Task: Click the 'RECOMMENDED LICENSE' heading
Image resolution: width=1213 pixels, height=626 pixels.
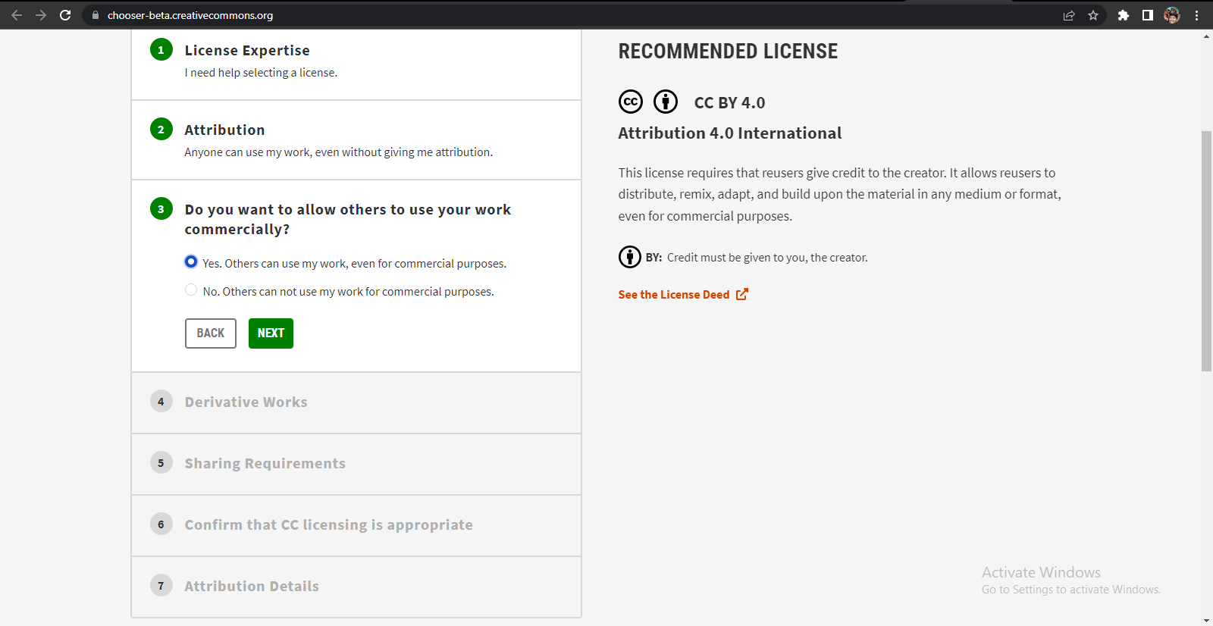Action: coord(728,52)
